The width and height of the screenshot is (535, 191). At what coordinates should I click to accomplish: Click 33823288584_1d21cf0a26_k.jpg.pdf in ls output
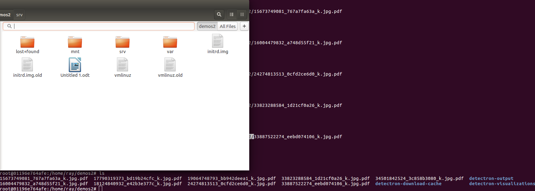point(326,178)
